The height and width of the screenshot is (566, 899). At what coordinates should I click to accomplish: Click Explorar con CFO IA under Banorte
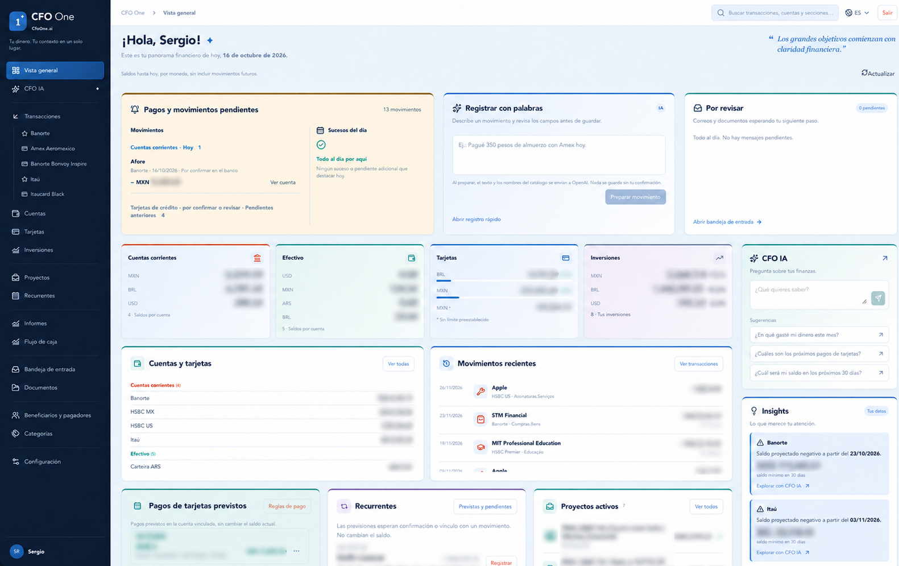tap(782, 486)
